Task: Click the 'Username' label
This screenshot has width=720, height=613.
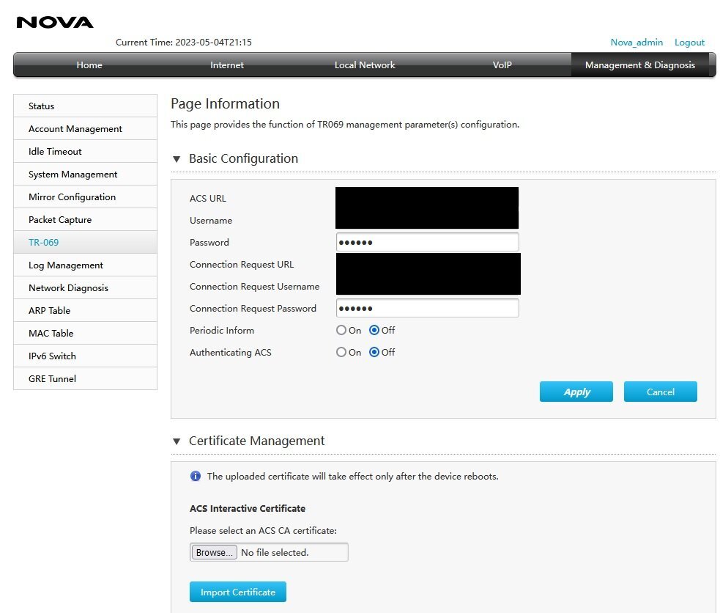Action: (x=211, y=221)
